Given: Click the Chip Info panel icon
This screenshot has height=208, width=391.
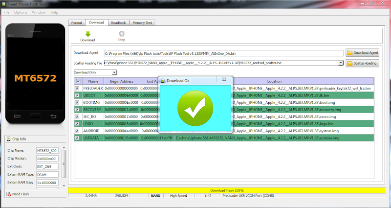Looking at the screenshot, I should coord(9,139).
